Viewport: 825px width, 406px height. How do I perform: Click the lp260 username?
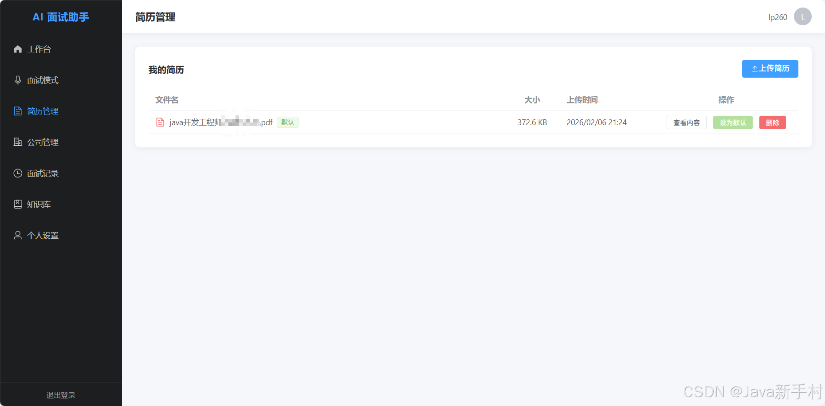(x=778, y=17)
